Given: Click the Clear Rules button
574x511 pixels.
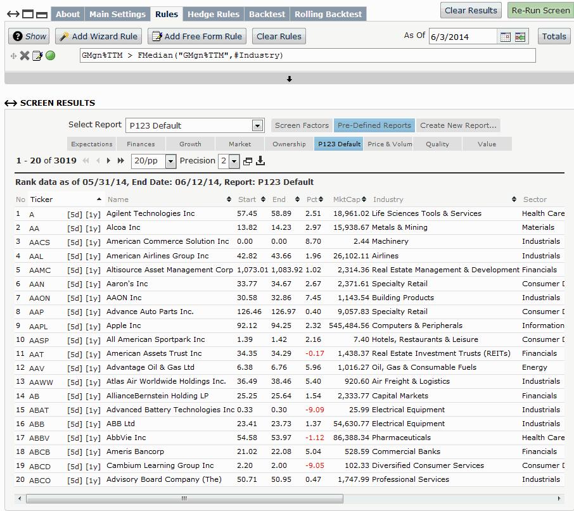Looking at the screenshot, I should coord(279,36).
